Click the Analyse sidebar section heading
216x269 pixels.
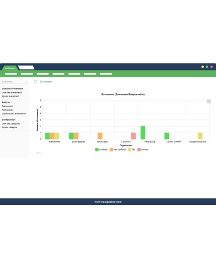point(6,102)
